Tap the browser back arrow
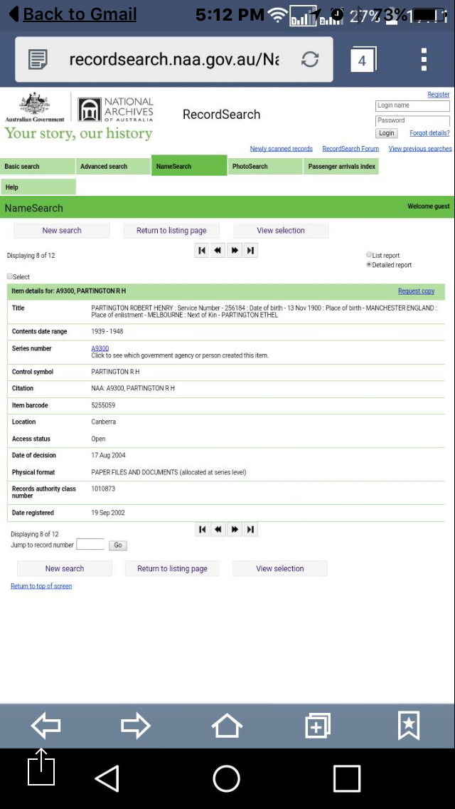 pyautogui.click(x=46, y=726)
